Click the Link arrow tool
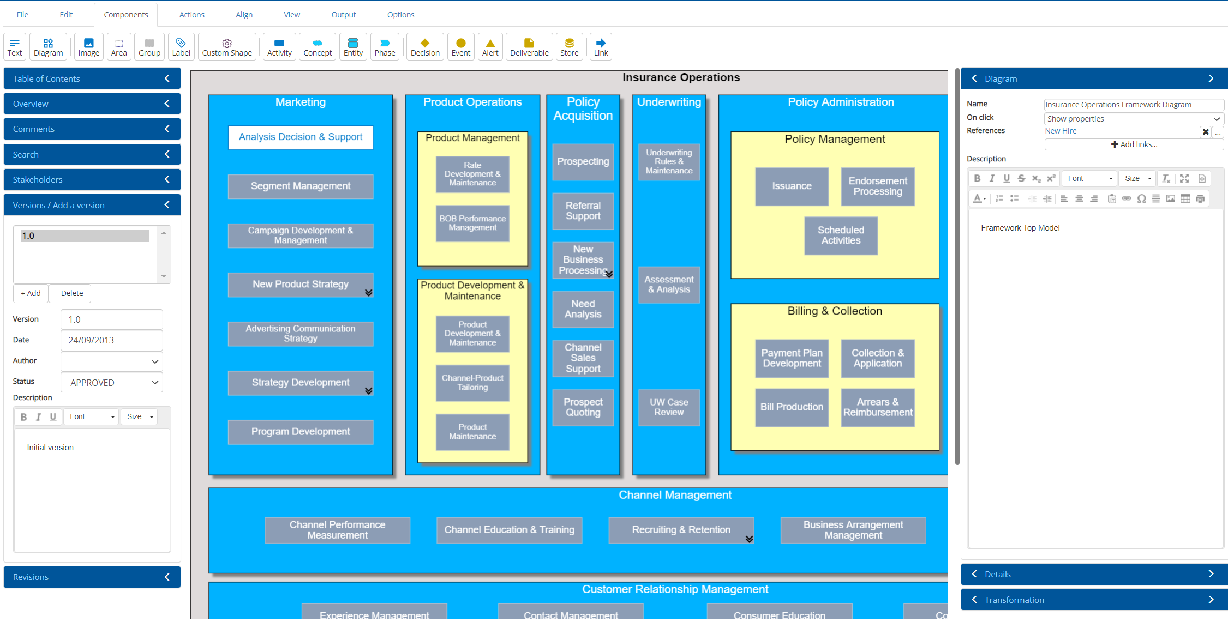Screen dimensions: 1228x622 [600, 47]
